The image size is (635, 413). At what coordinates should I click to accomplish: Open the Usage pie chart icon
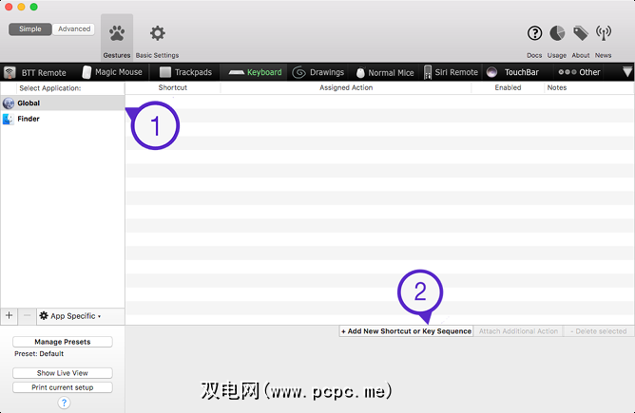[x=557, y=33]
